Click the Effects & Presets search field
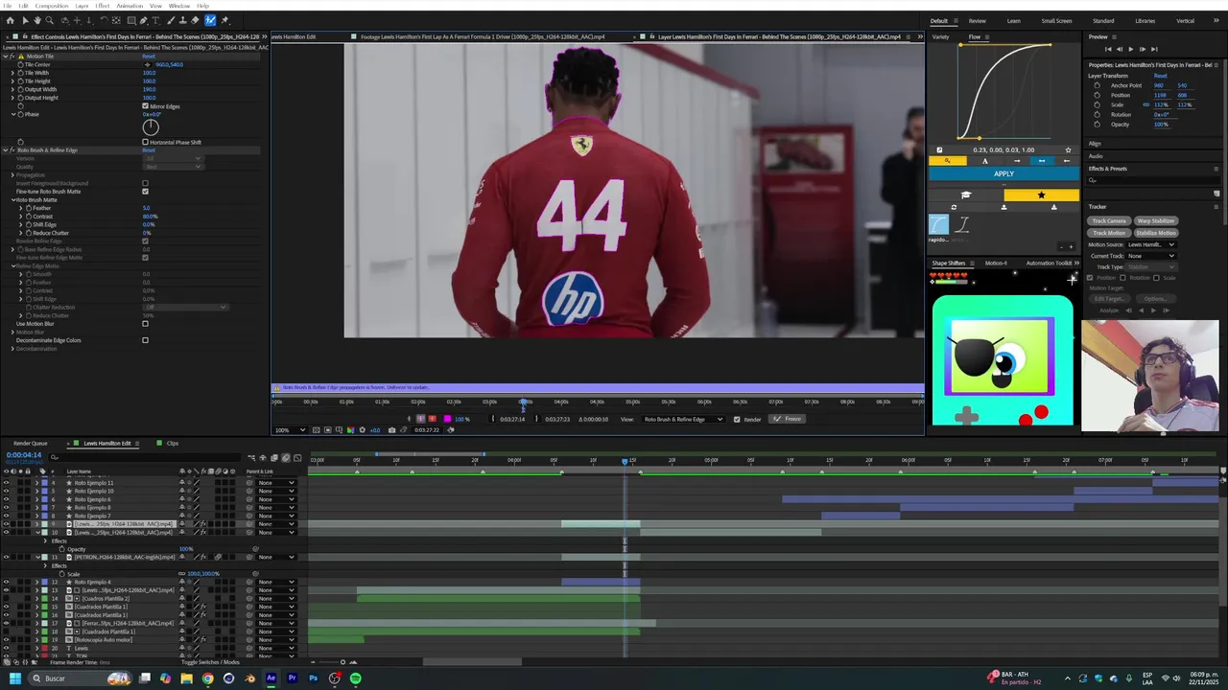Screen dimensions: 1228x690 [1151, 180]
